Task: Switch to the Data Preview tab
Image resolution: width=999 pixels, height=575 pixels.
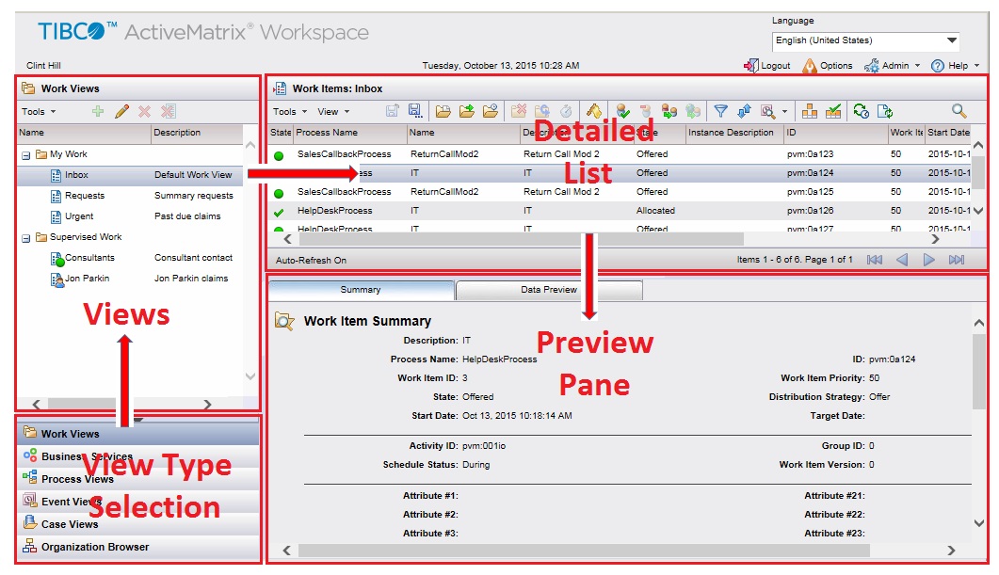Action: click(x=549, y=290)
